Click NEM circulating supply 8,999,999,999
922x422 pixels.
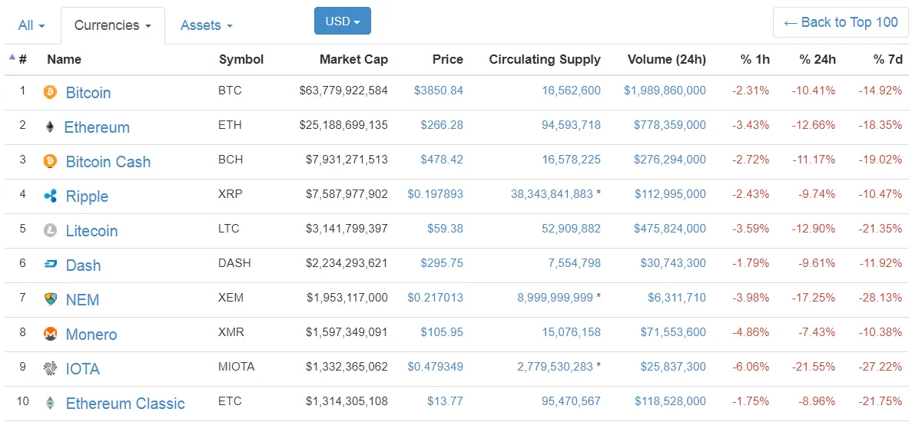tap(556, 298)
